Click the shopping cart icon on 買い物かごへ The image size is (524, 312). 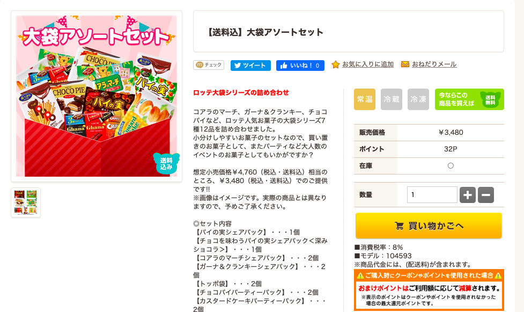coord(399,226)
